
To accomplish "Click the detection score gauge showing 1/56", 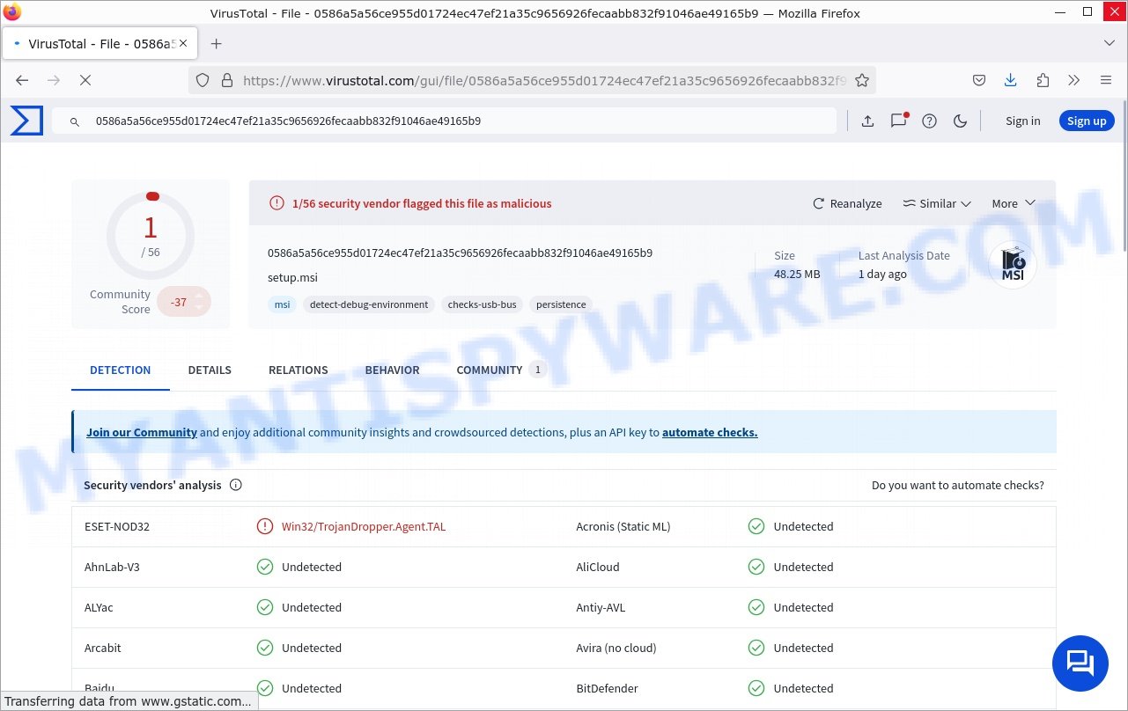I will tap(151, 236).
